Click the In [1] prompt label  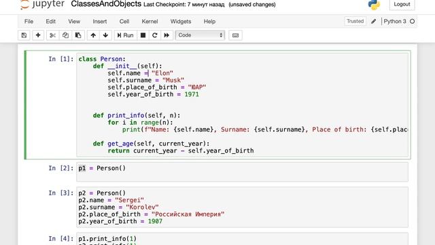coord(61,59)
